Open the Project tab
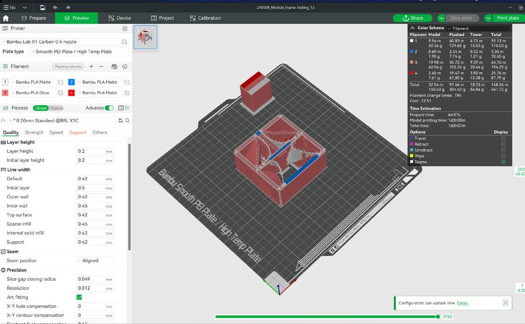The height and width of the screenshot is (324, 525). (162, 18)
